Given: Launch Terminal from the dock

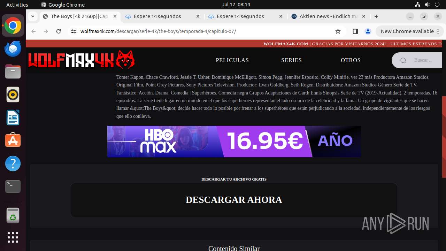Looking at the screenshot, I should tap(13, 187).
